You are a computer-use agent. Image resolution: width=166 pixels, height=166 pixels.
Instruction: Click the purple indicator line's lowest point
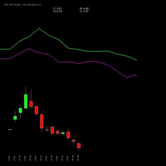click(x=127, y=77)
